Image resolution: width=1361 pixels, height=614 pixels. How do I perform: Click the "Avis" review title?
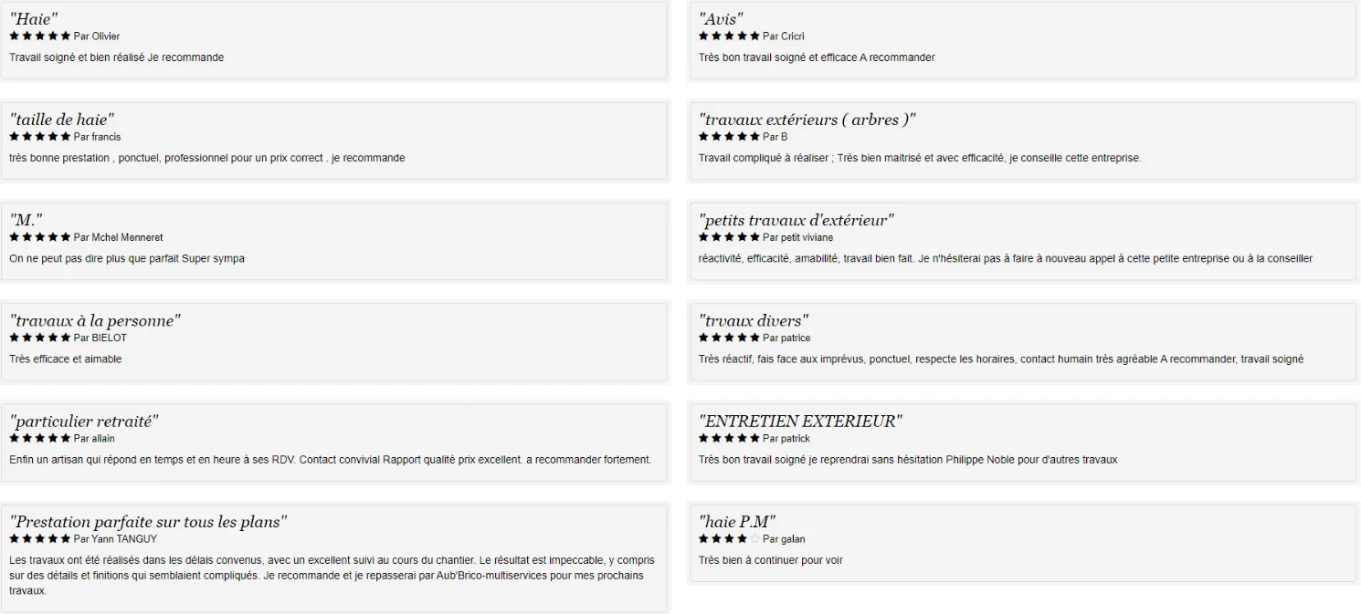pyautogui.click(x=721, y=18)
